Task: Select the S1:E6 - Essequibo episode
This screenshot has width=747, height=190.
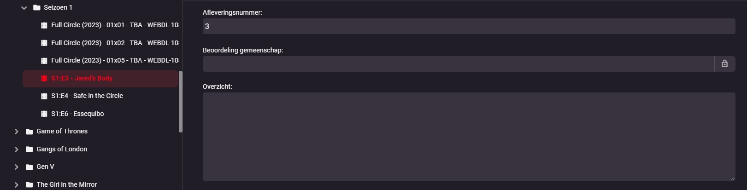Action: (x=77, y=114)
